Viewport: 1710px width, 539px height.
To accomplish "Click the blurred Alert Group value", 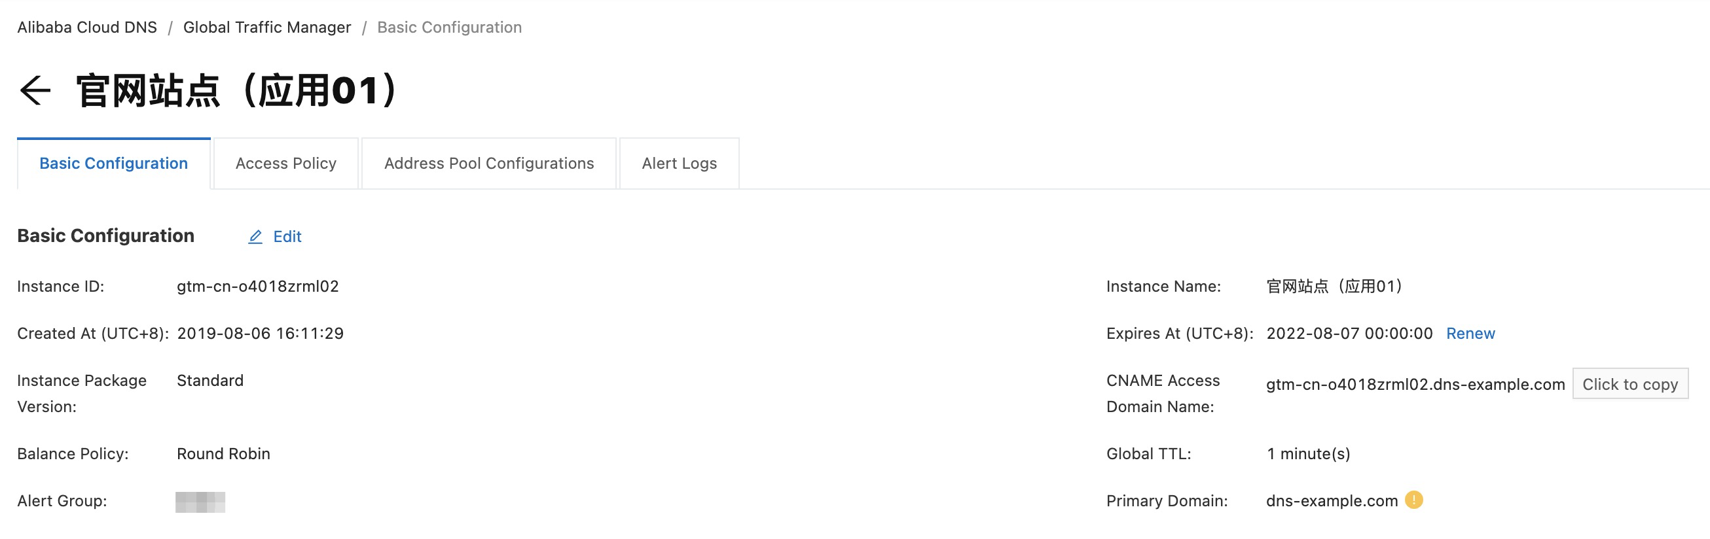I will (x=200, y=502).
